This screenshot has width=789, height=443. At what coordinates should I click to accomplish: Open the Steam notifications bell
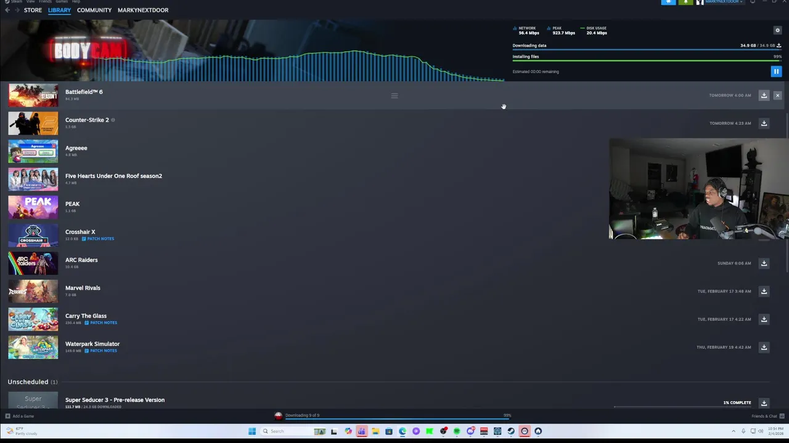click(685, 2)
